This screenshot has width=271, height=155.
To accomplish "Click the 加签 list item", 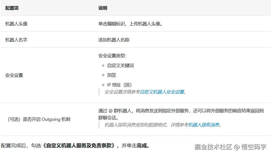I will click(112, 75).
